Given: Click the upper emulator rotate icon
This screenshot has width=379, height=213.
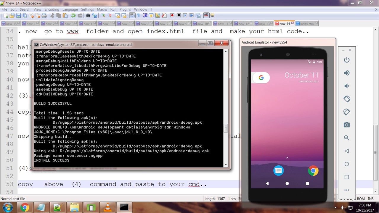Looking at the screenshot, I should pos(347,99).
